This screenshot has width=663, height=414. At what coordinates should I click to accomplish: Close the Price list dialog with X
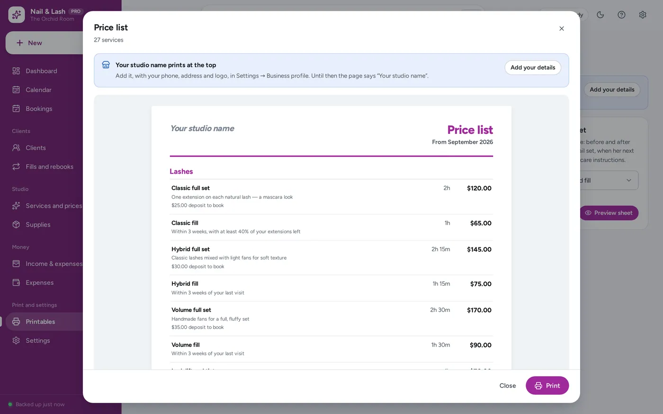pos(562,28)
